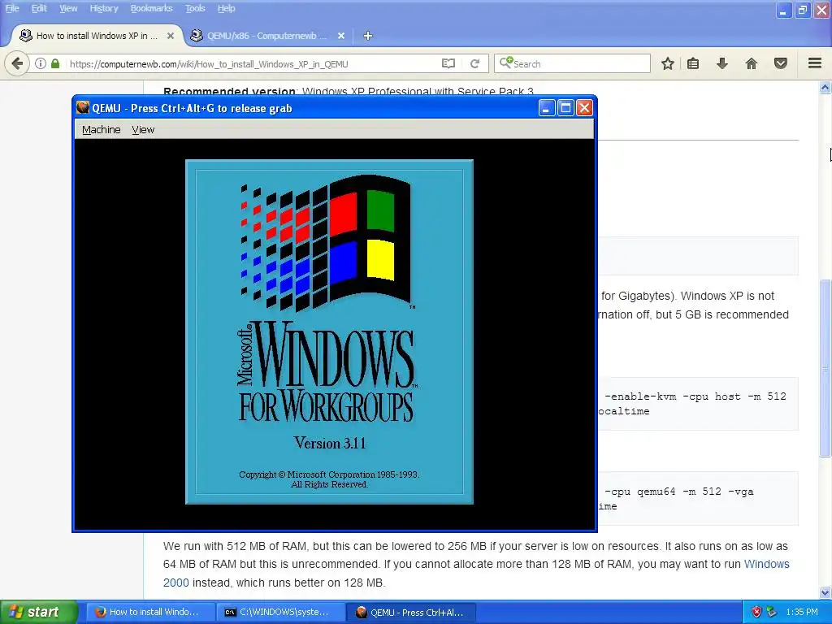Image resolution: width=832 pixels, height=624 pixels.
Task: Switch to the 'How to install Windows XP' tab
Action: pyautogui.click(x=97, y=36)
